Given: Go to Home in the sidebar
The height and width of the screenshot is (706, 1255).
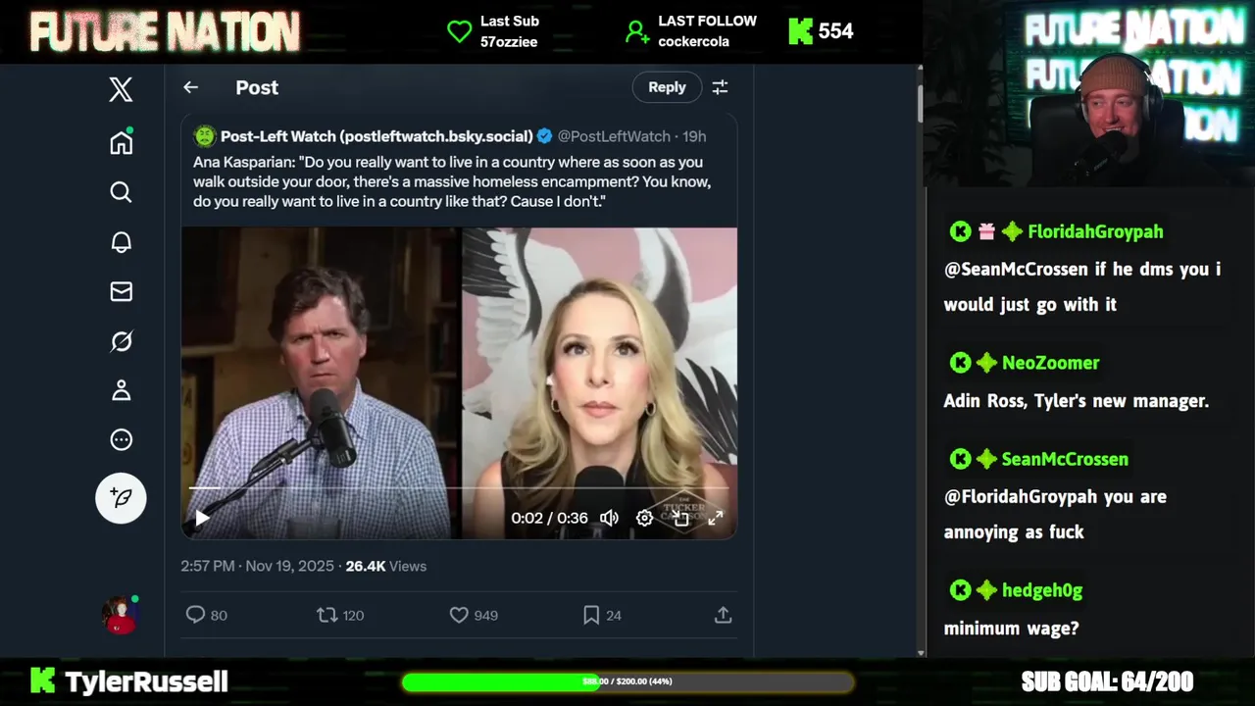Looking at the screenshot, I should 121,142.
